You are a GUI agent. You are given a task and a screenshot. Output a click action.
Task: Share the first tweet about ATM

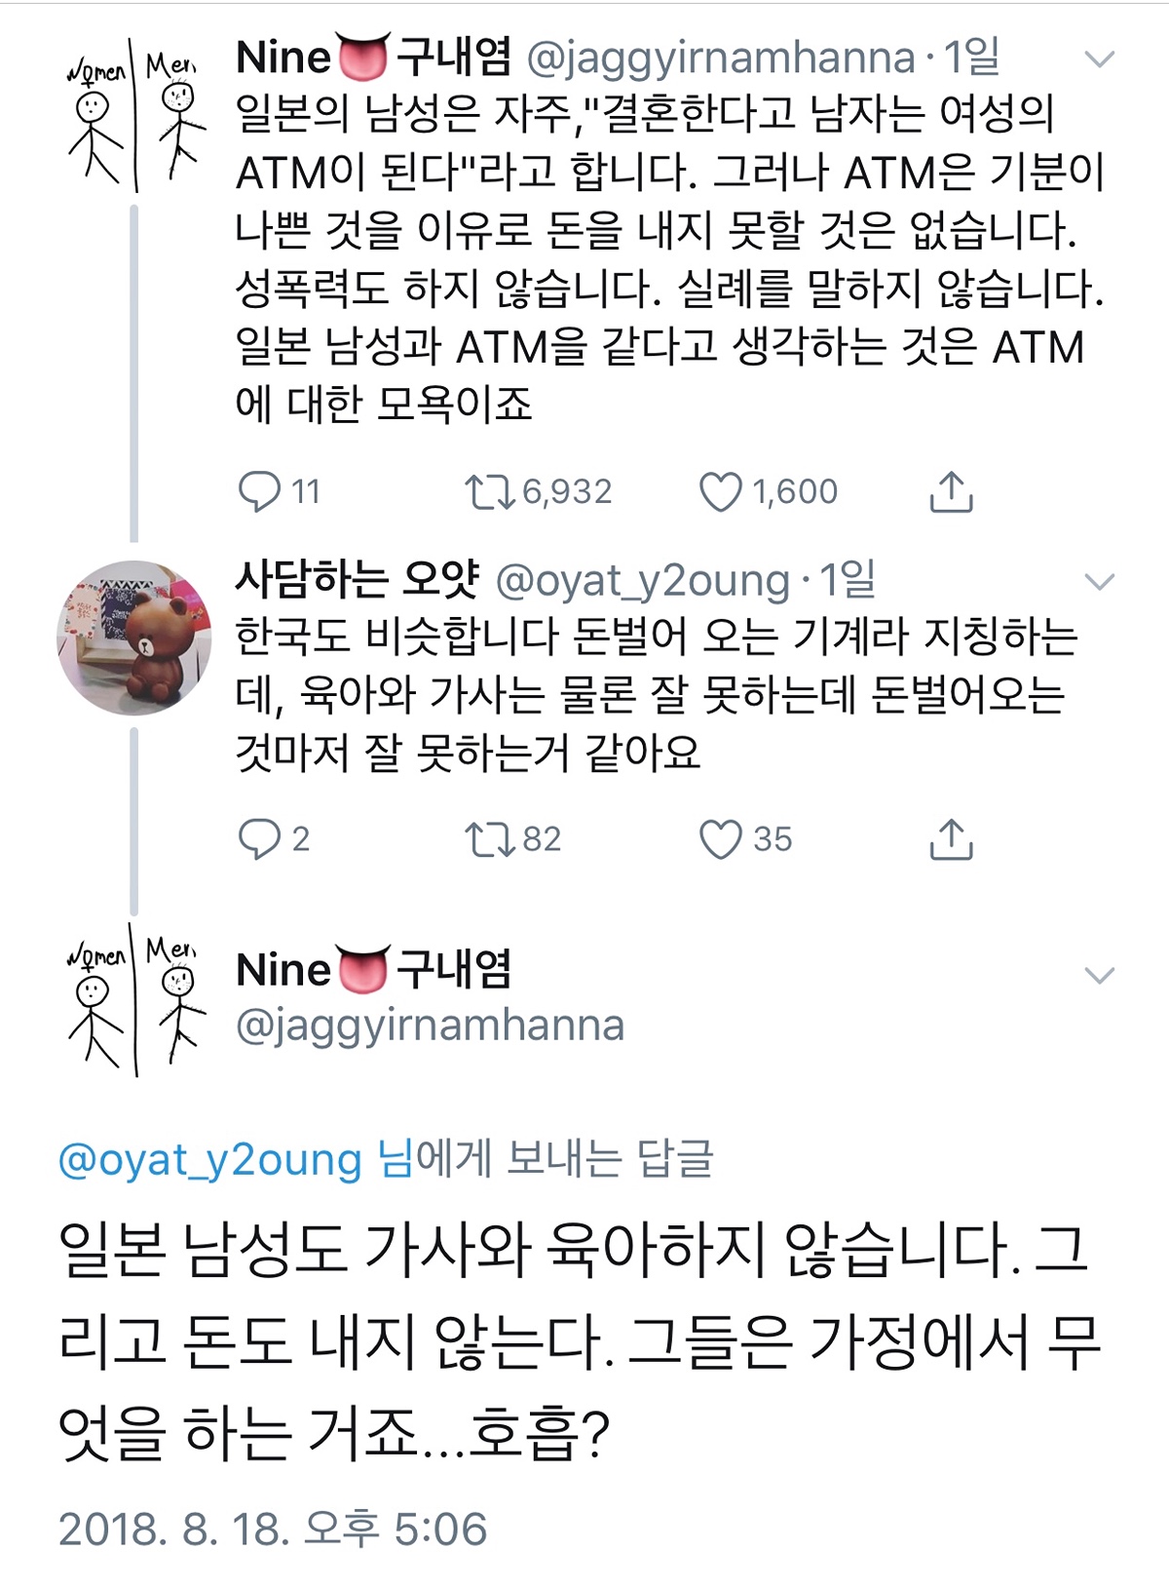click(951, 491)
